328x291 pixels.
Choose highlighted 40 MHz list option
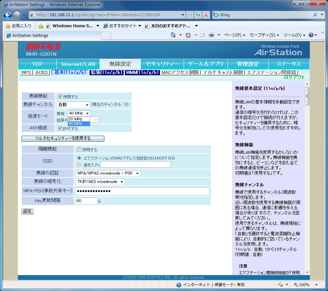coord(79,123)
